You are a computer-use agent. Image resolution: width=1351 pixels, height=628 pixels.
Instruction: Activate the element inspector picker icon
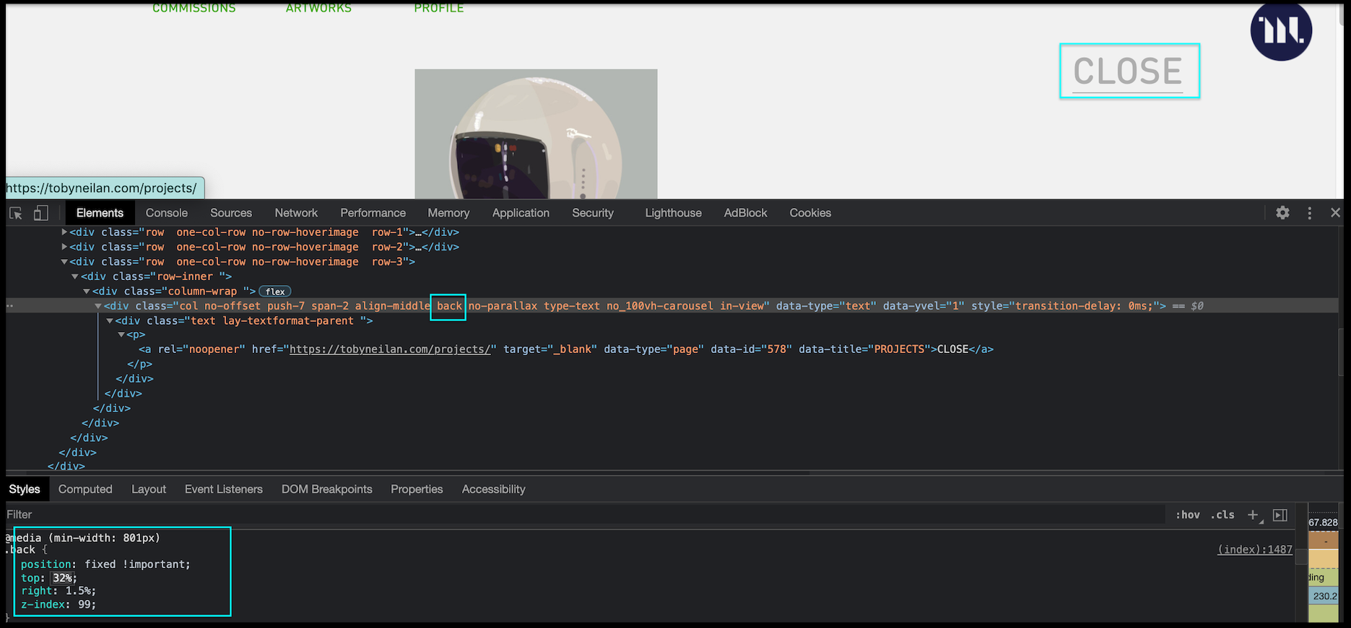[x=16, y=213]
